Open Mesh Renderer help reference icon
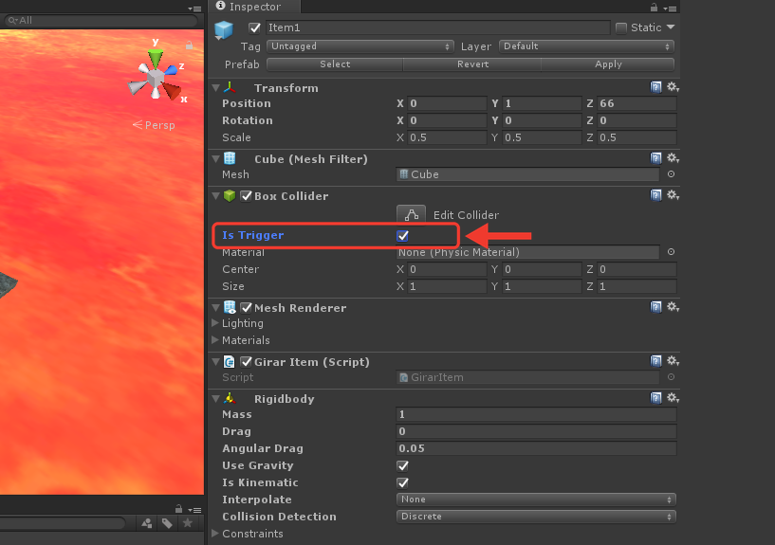775x545 pixels. point(655,307)
